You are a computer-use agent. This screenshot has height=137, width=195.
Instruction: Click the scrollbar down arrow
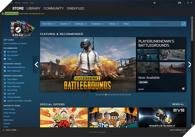(x=192, y=126)
